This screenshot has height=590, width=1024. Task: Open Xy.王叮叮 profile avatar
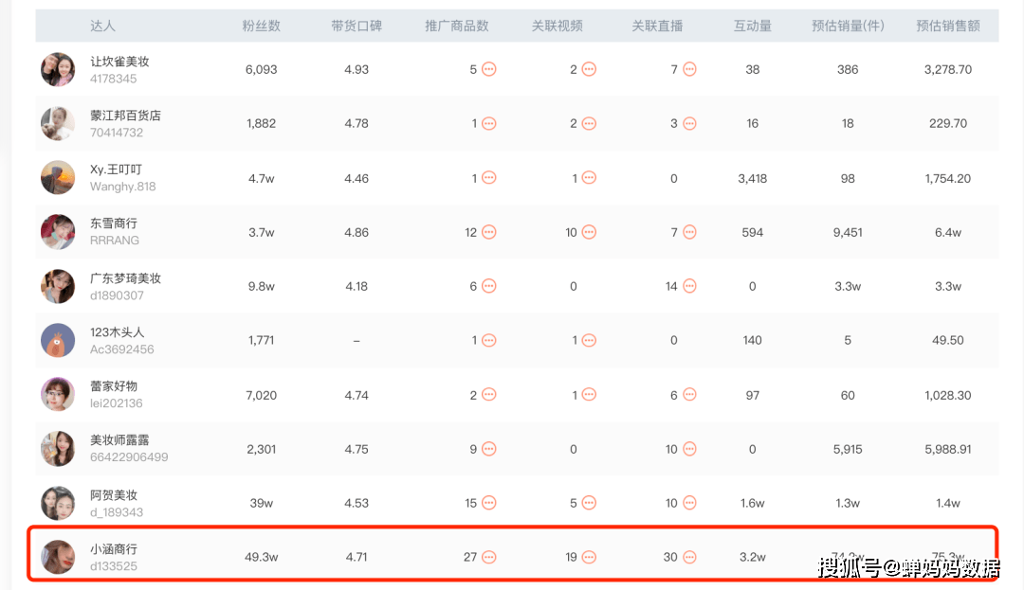(x=58, y=177)
